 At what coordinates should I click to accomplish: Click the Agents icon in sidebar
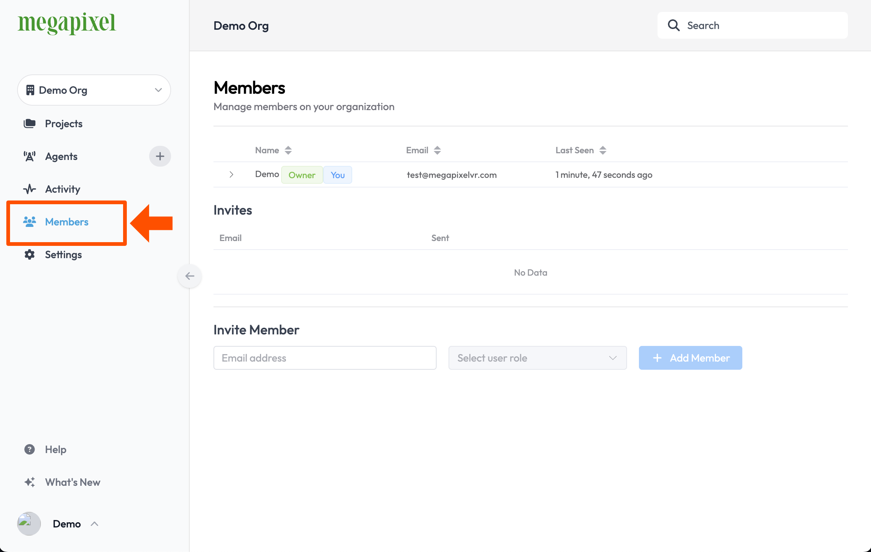pyautogui.click(x=30, y=155)
